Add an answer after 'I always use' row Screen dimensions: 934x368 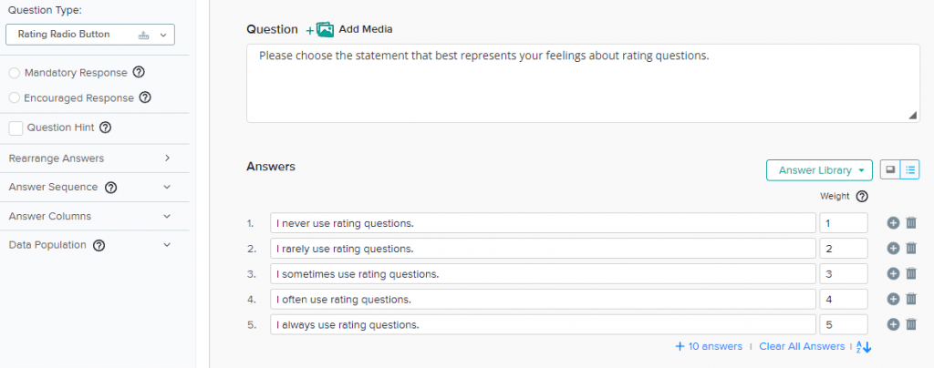point(892,324)
